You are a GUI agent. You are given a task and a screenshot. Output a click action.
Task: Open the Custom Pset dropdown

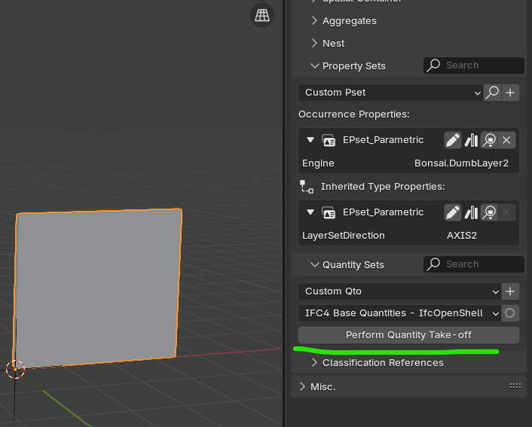pos(391,93)
